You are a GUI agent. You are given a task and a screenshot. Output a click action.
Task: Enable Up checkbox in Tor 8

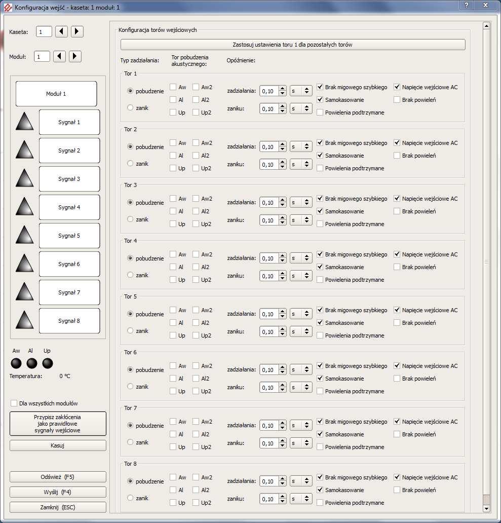tap(173, 502)
